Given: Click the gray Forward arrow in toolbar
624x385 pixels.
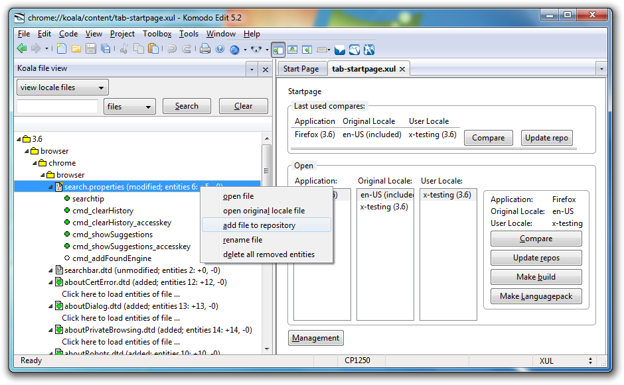Looking at the screenshot, I should 36,48.
